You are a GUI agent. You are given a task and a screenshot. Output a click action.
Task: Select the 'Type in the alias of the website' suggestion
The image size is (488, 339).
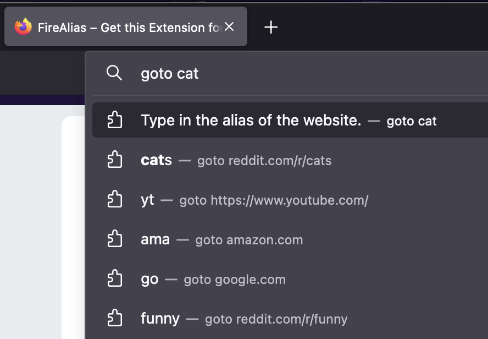click(x=290, y=120)
